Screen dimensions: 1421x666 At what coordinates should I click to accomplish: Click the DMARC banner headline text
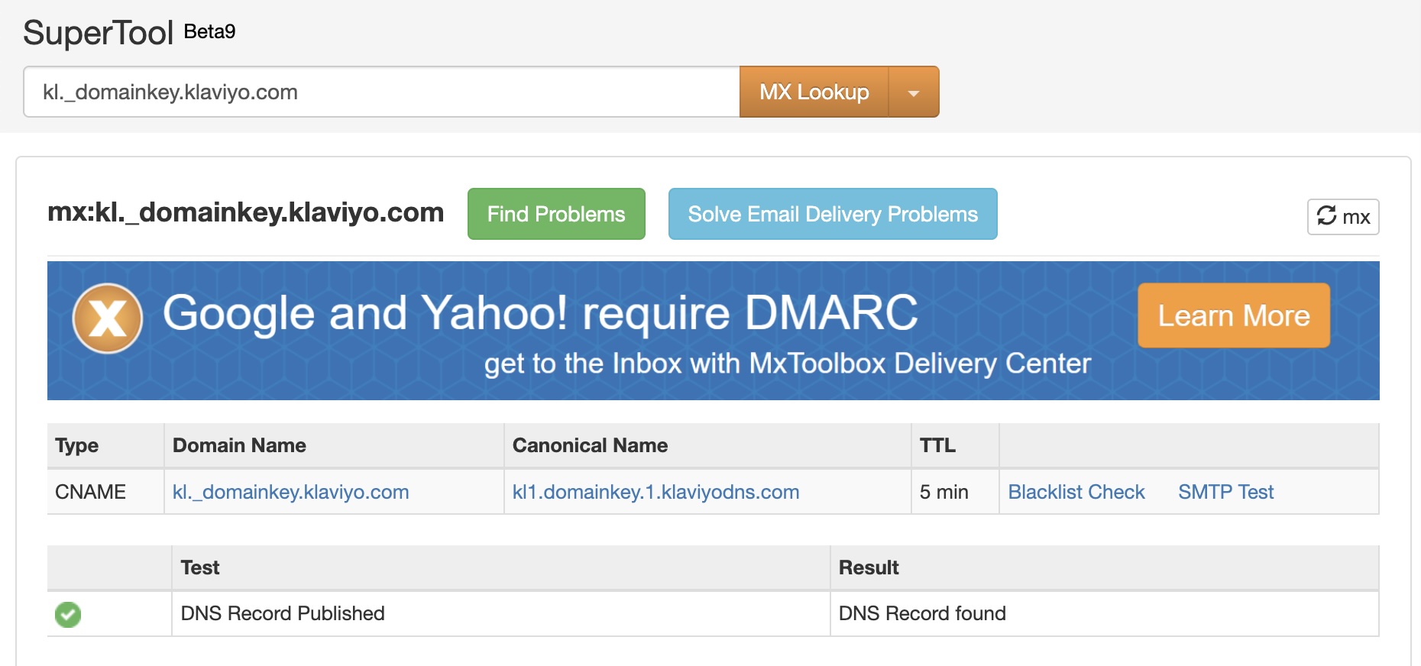540,313
